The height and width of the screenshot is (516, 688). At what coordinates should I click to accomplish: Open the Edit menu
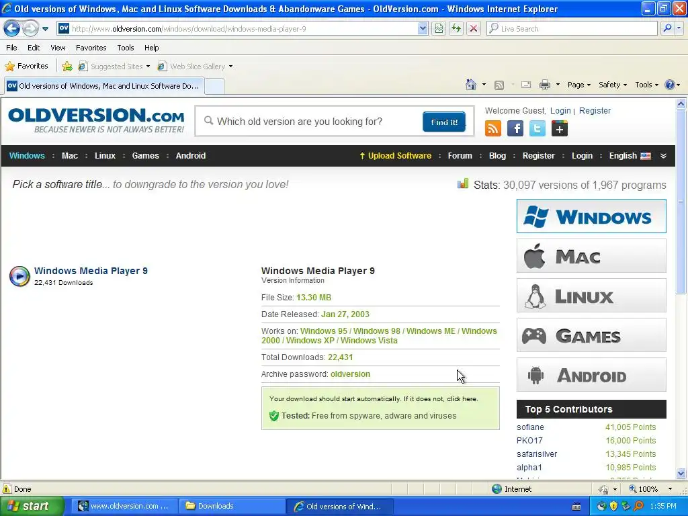[34, 48]
